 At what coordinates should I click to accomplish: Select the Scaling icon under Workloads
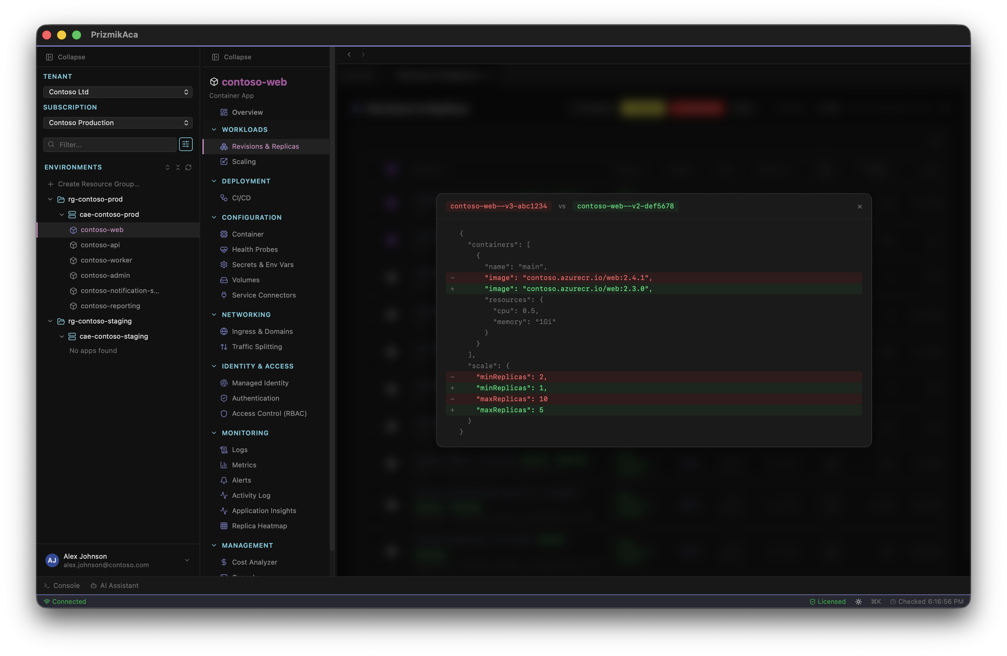pyautogui.click(x=224, y=161)
